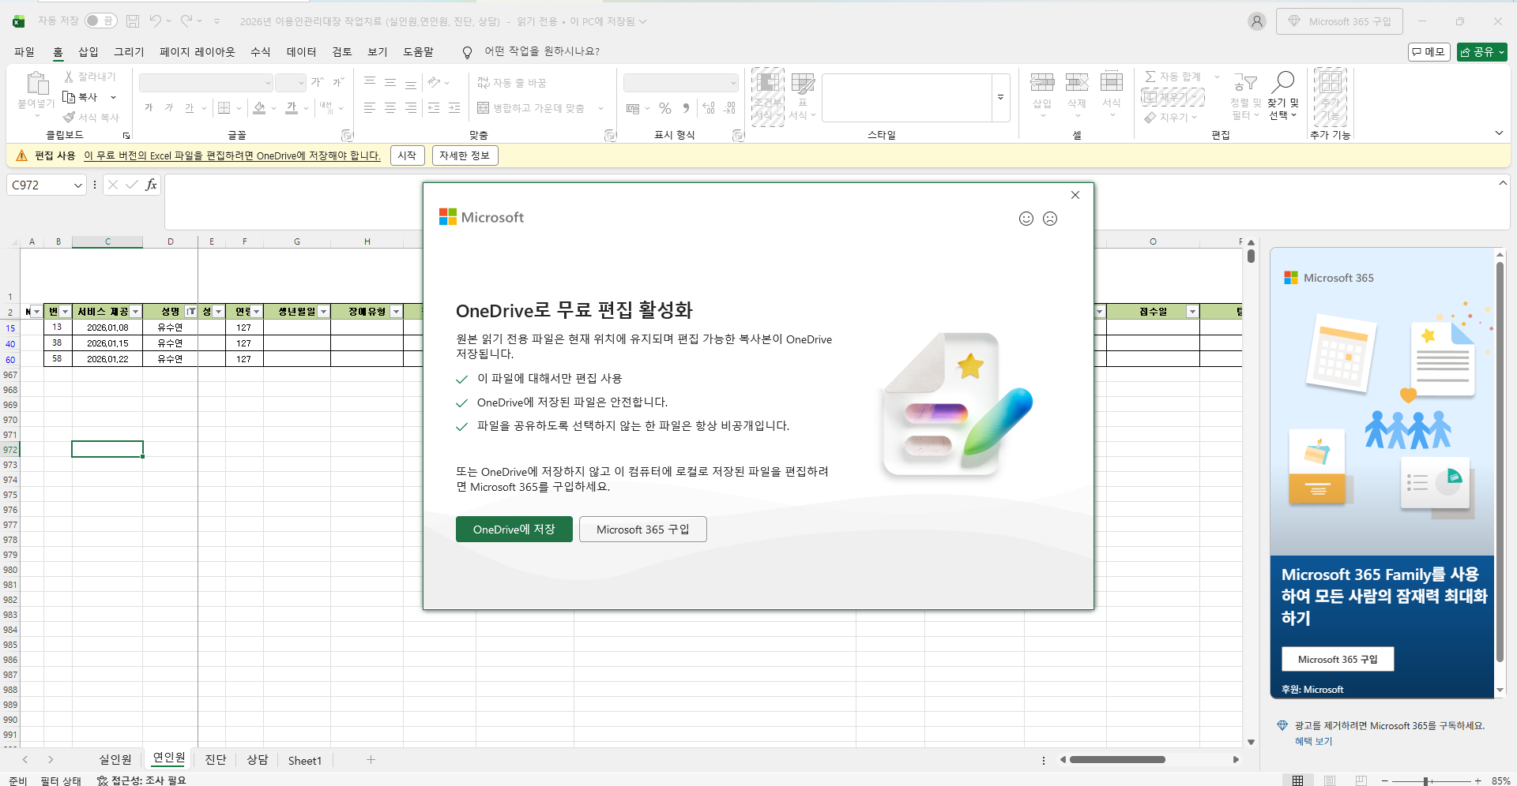This screenshot has height=786, width=1517.
Task: Click the increase decimal icon
Action: click(x=709, y=108)
